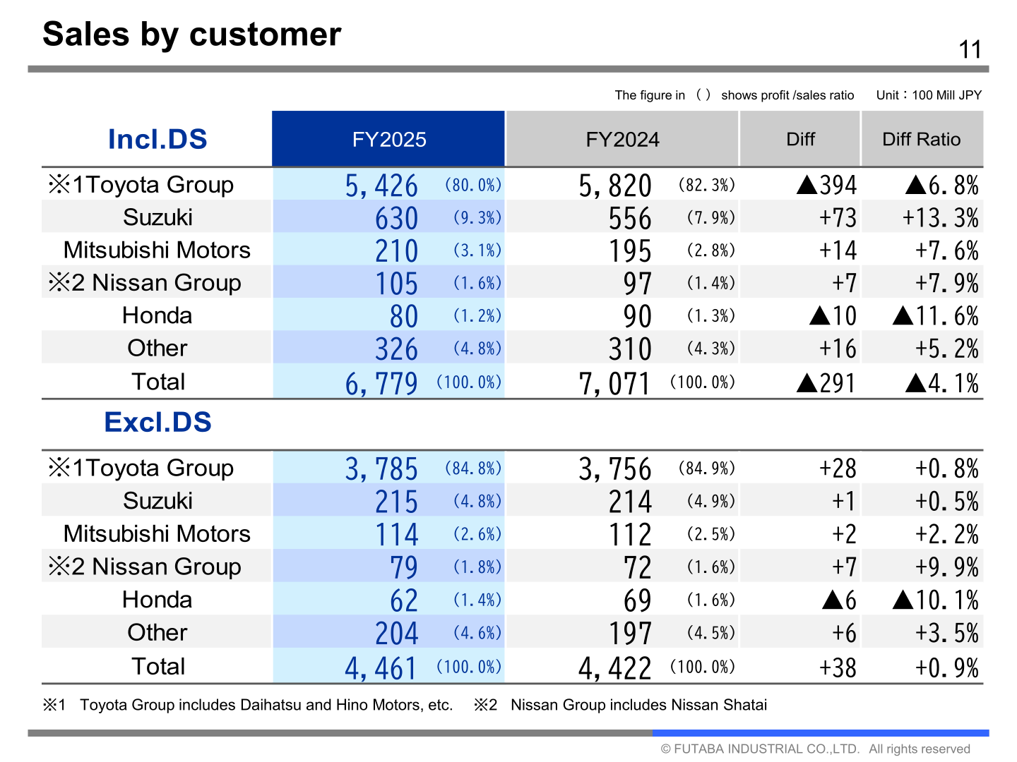Select Other FY2025 value 326
1017x762 pixels.
tap(396, 349)
